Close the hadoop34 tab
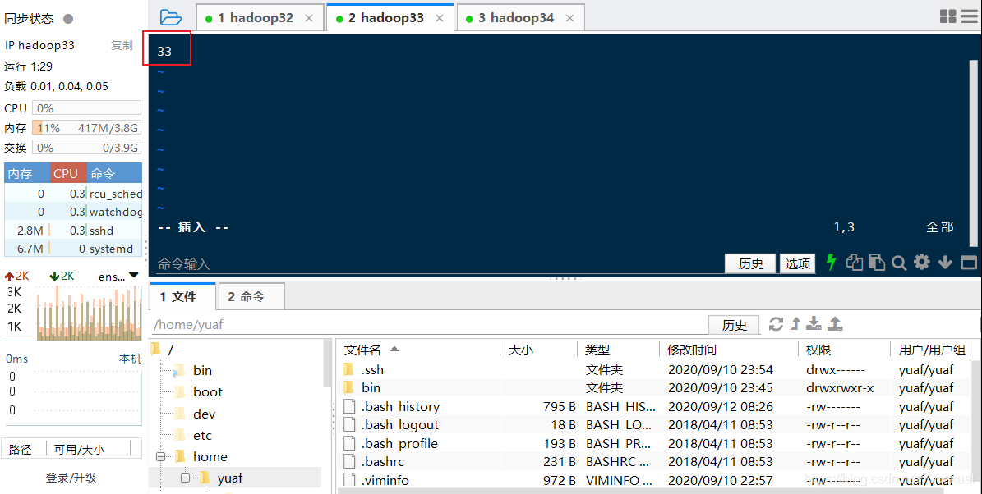The height and width of the screenshot is (494, 982). pyautogui.click(x=569, y=18)
